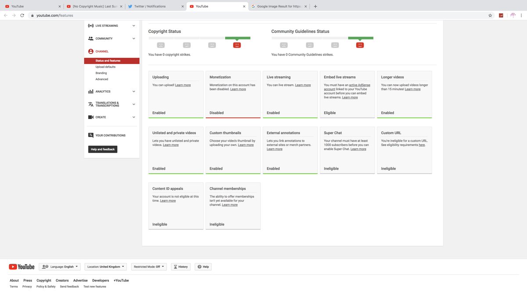Click the Policy & Safety footer link

(x=46, y=287)
